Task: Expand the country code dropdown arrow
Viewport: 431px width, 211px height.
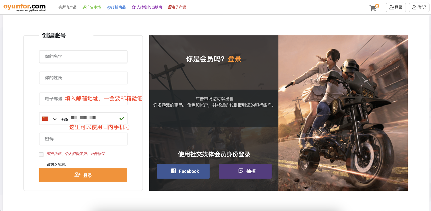Action: tap(55, 119)
